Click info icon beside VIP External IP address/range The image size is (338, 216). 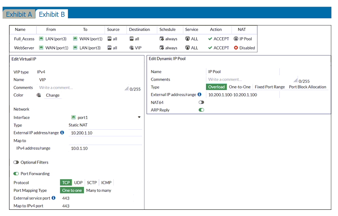click(62, 133)
